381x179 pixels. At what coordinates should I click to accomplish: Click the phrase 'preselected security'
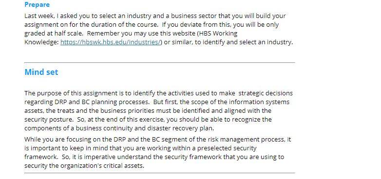[227, 148]
